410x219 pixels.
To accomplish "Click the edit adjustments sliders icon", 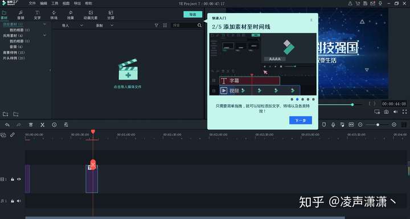I will tap(66, 125).
